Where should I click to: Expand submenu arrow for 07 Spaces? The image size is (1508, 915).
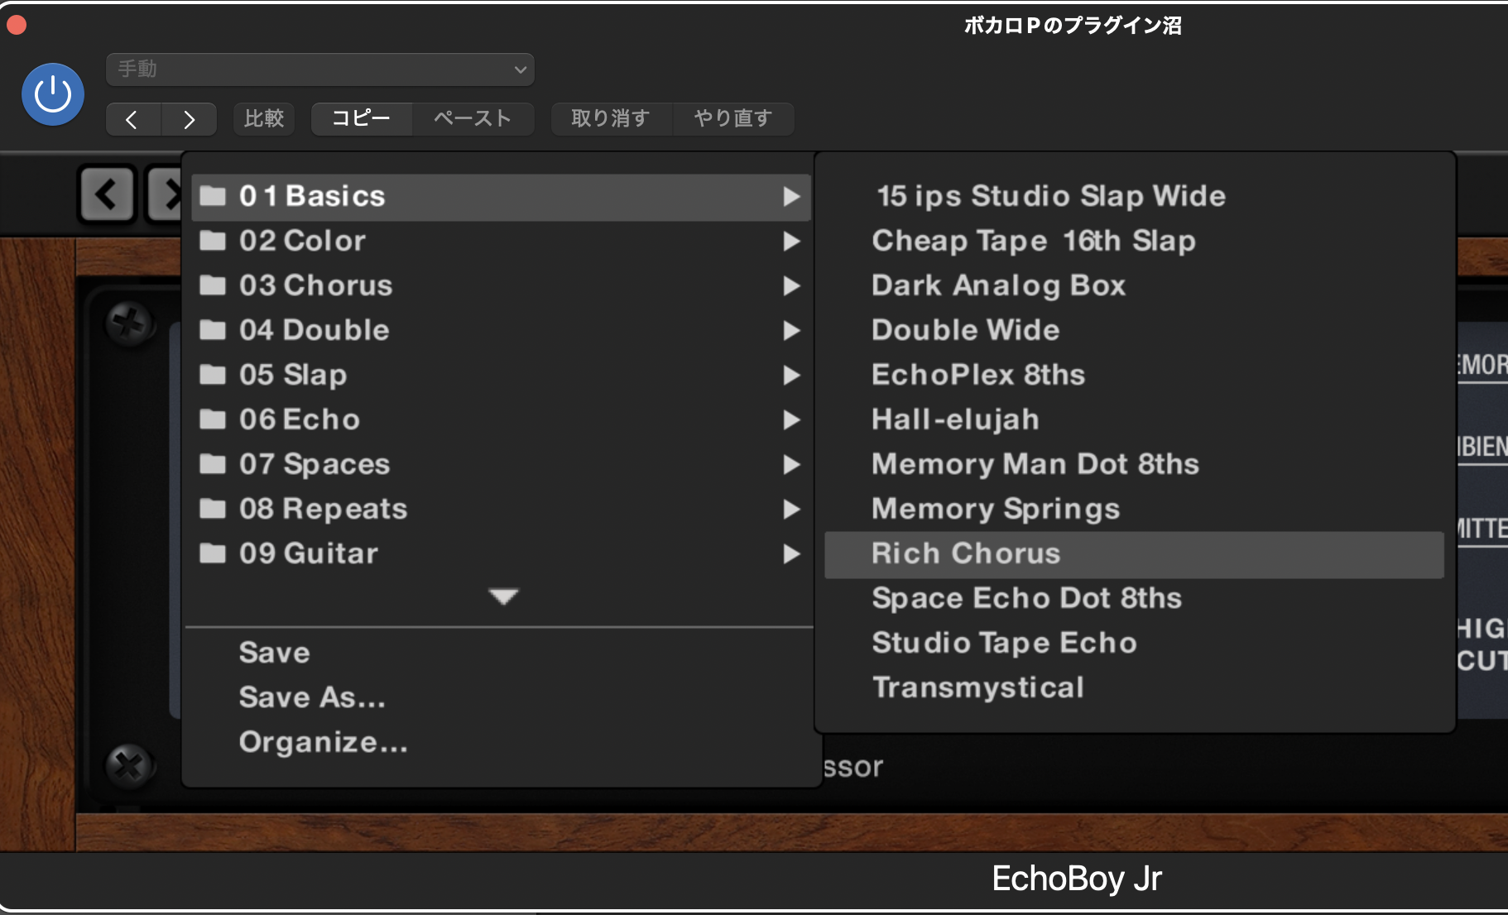click(x=791, y=465)
